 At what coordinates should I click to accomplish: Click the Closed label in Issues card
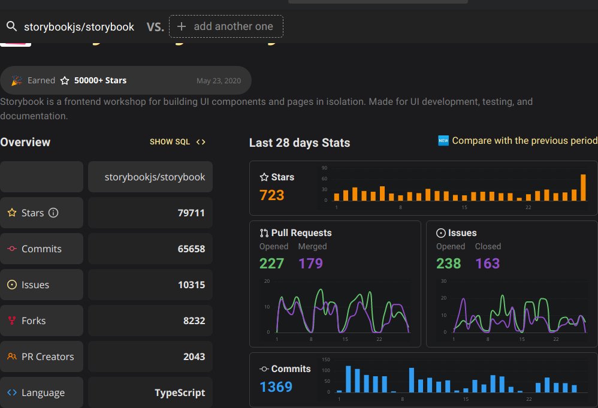488,246
